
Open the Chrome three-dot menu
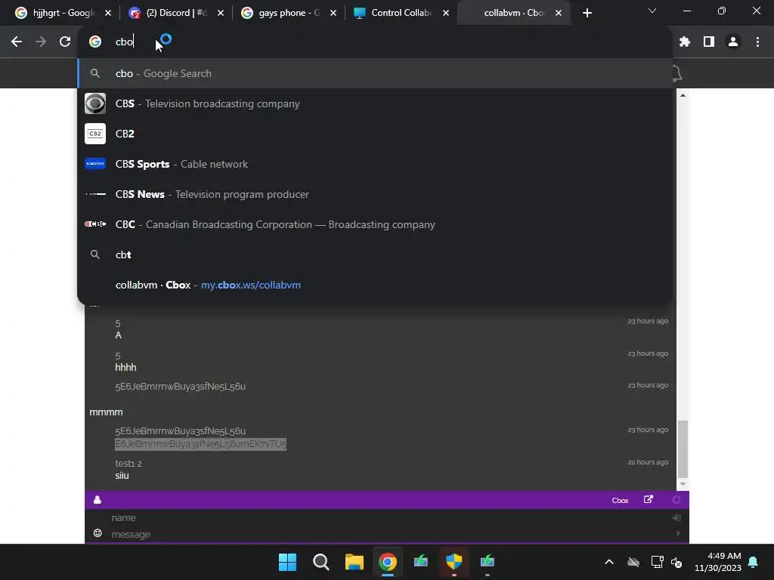tap(757, 42)
